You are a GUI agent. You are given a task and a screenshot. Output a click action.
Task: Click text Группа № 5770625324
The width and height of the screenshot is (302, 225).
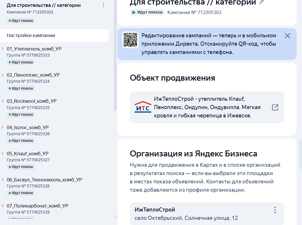coord(28,82)
